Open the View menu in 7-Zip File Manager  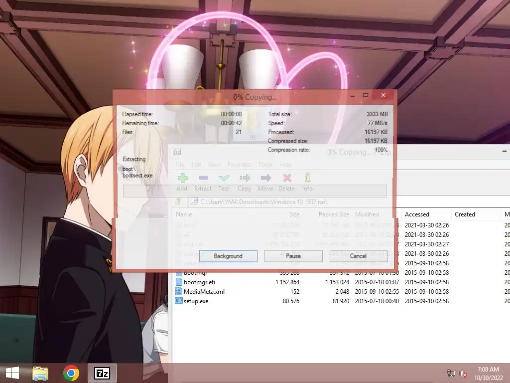click(x=214, y=165)
